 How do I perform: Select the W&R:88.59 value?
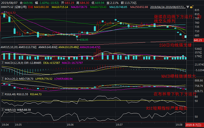24,110
